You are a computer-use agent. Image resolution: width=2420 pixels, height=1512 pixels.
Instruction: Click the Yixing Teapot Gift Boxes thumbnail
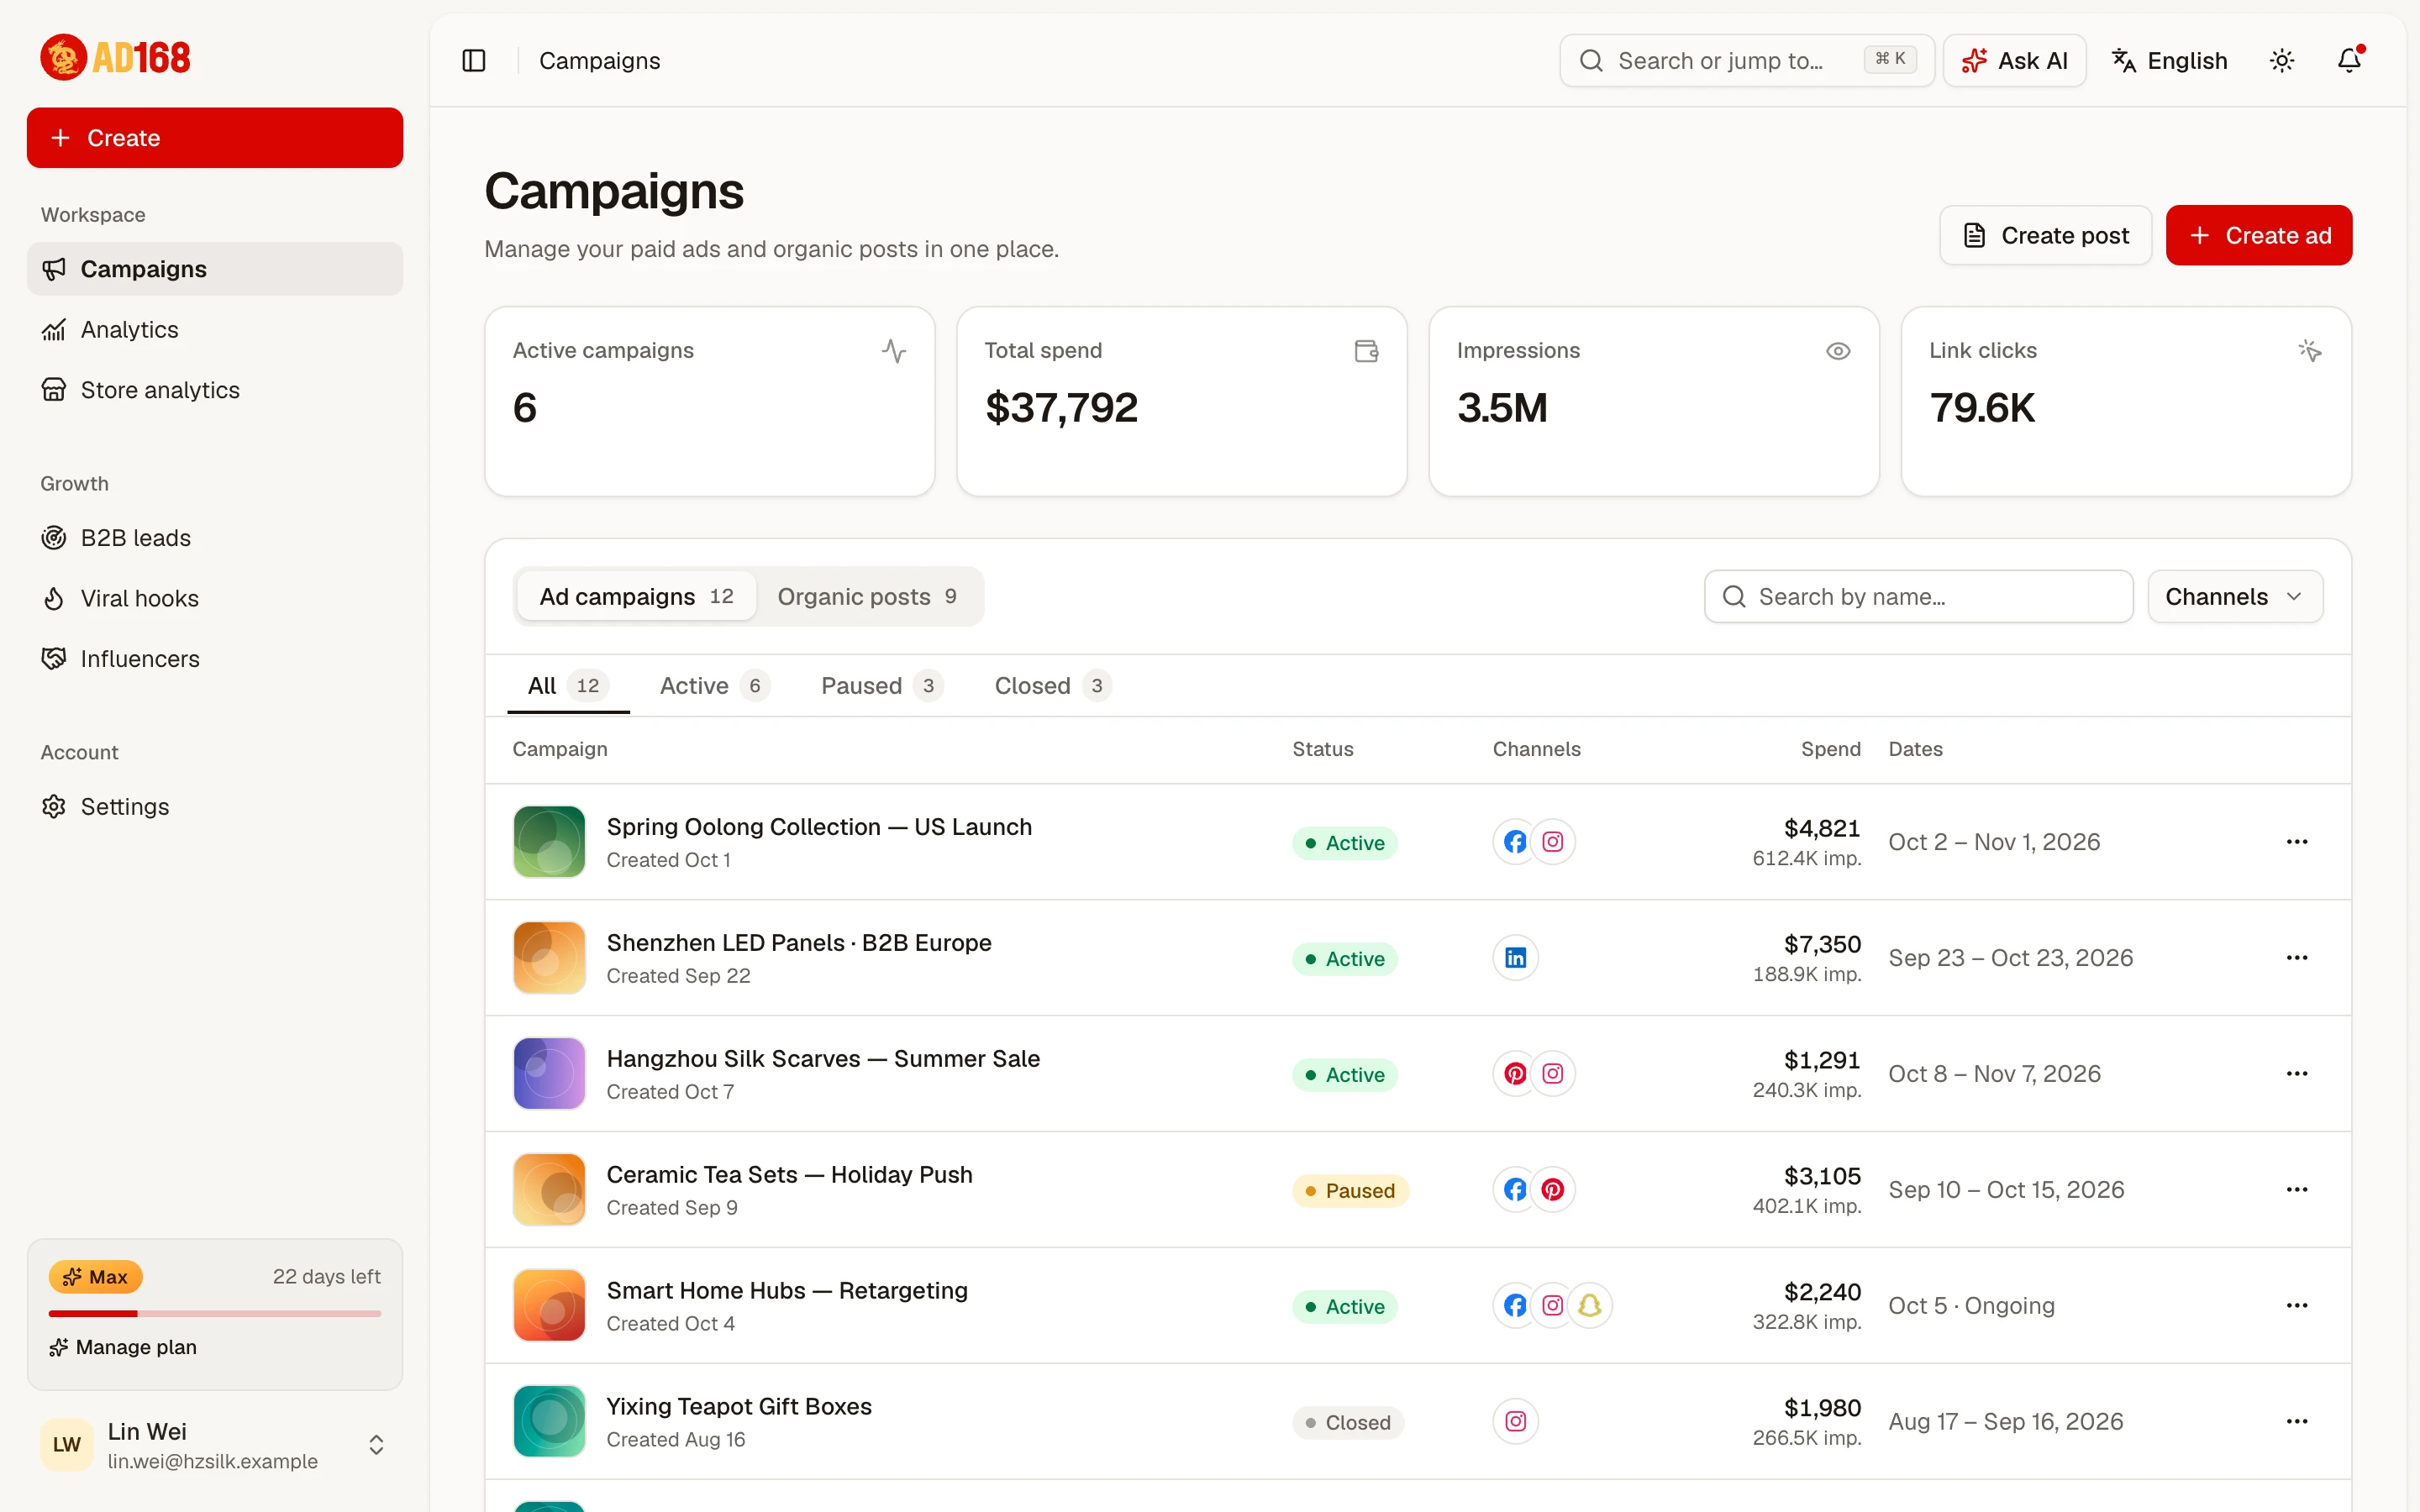click(549, 1422)
